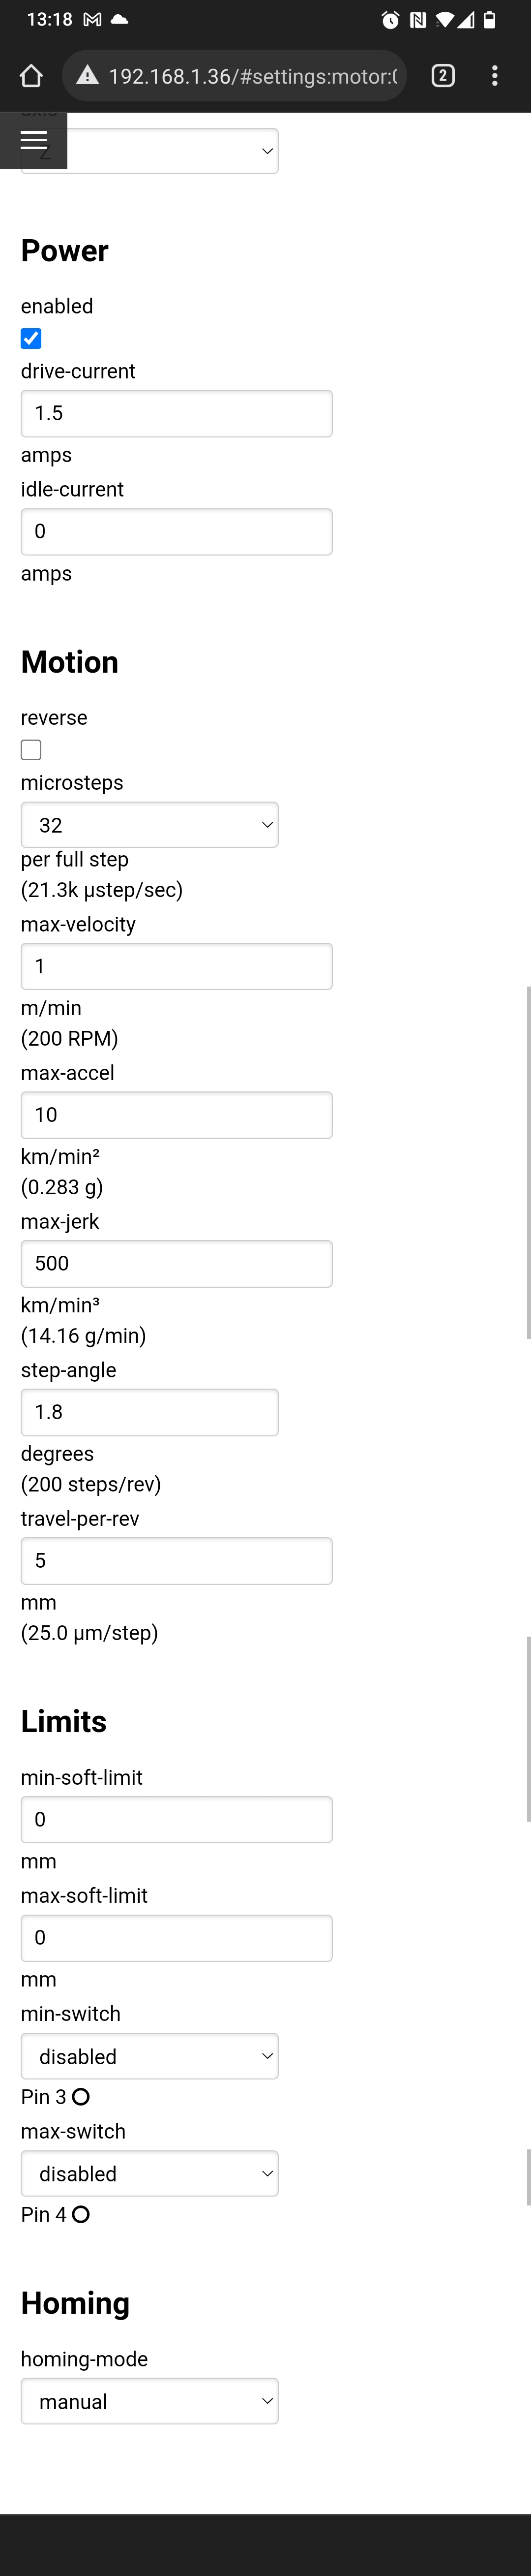Select the travel-per-rev input field
Viewport: 531px width, 2576px height.
[x=176, y=1560]
